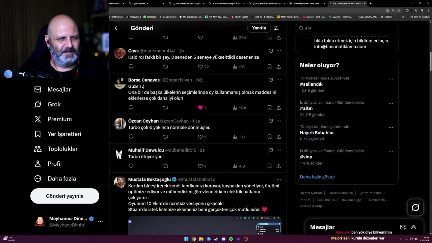
Task: Open Cavs' profile avatar
Action: 120,54
